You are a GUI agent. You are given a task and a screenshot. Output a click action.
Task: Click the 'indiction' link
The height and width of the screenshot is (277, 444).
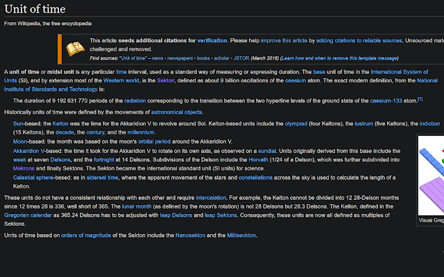tap(430, 123)
